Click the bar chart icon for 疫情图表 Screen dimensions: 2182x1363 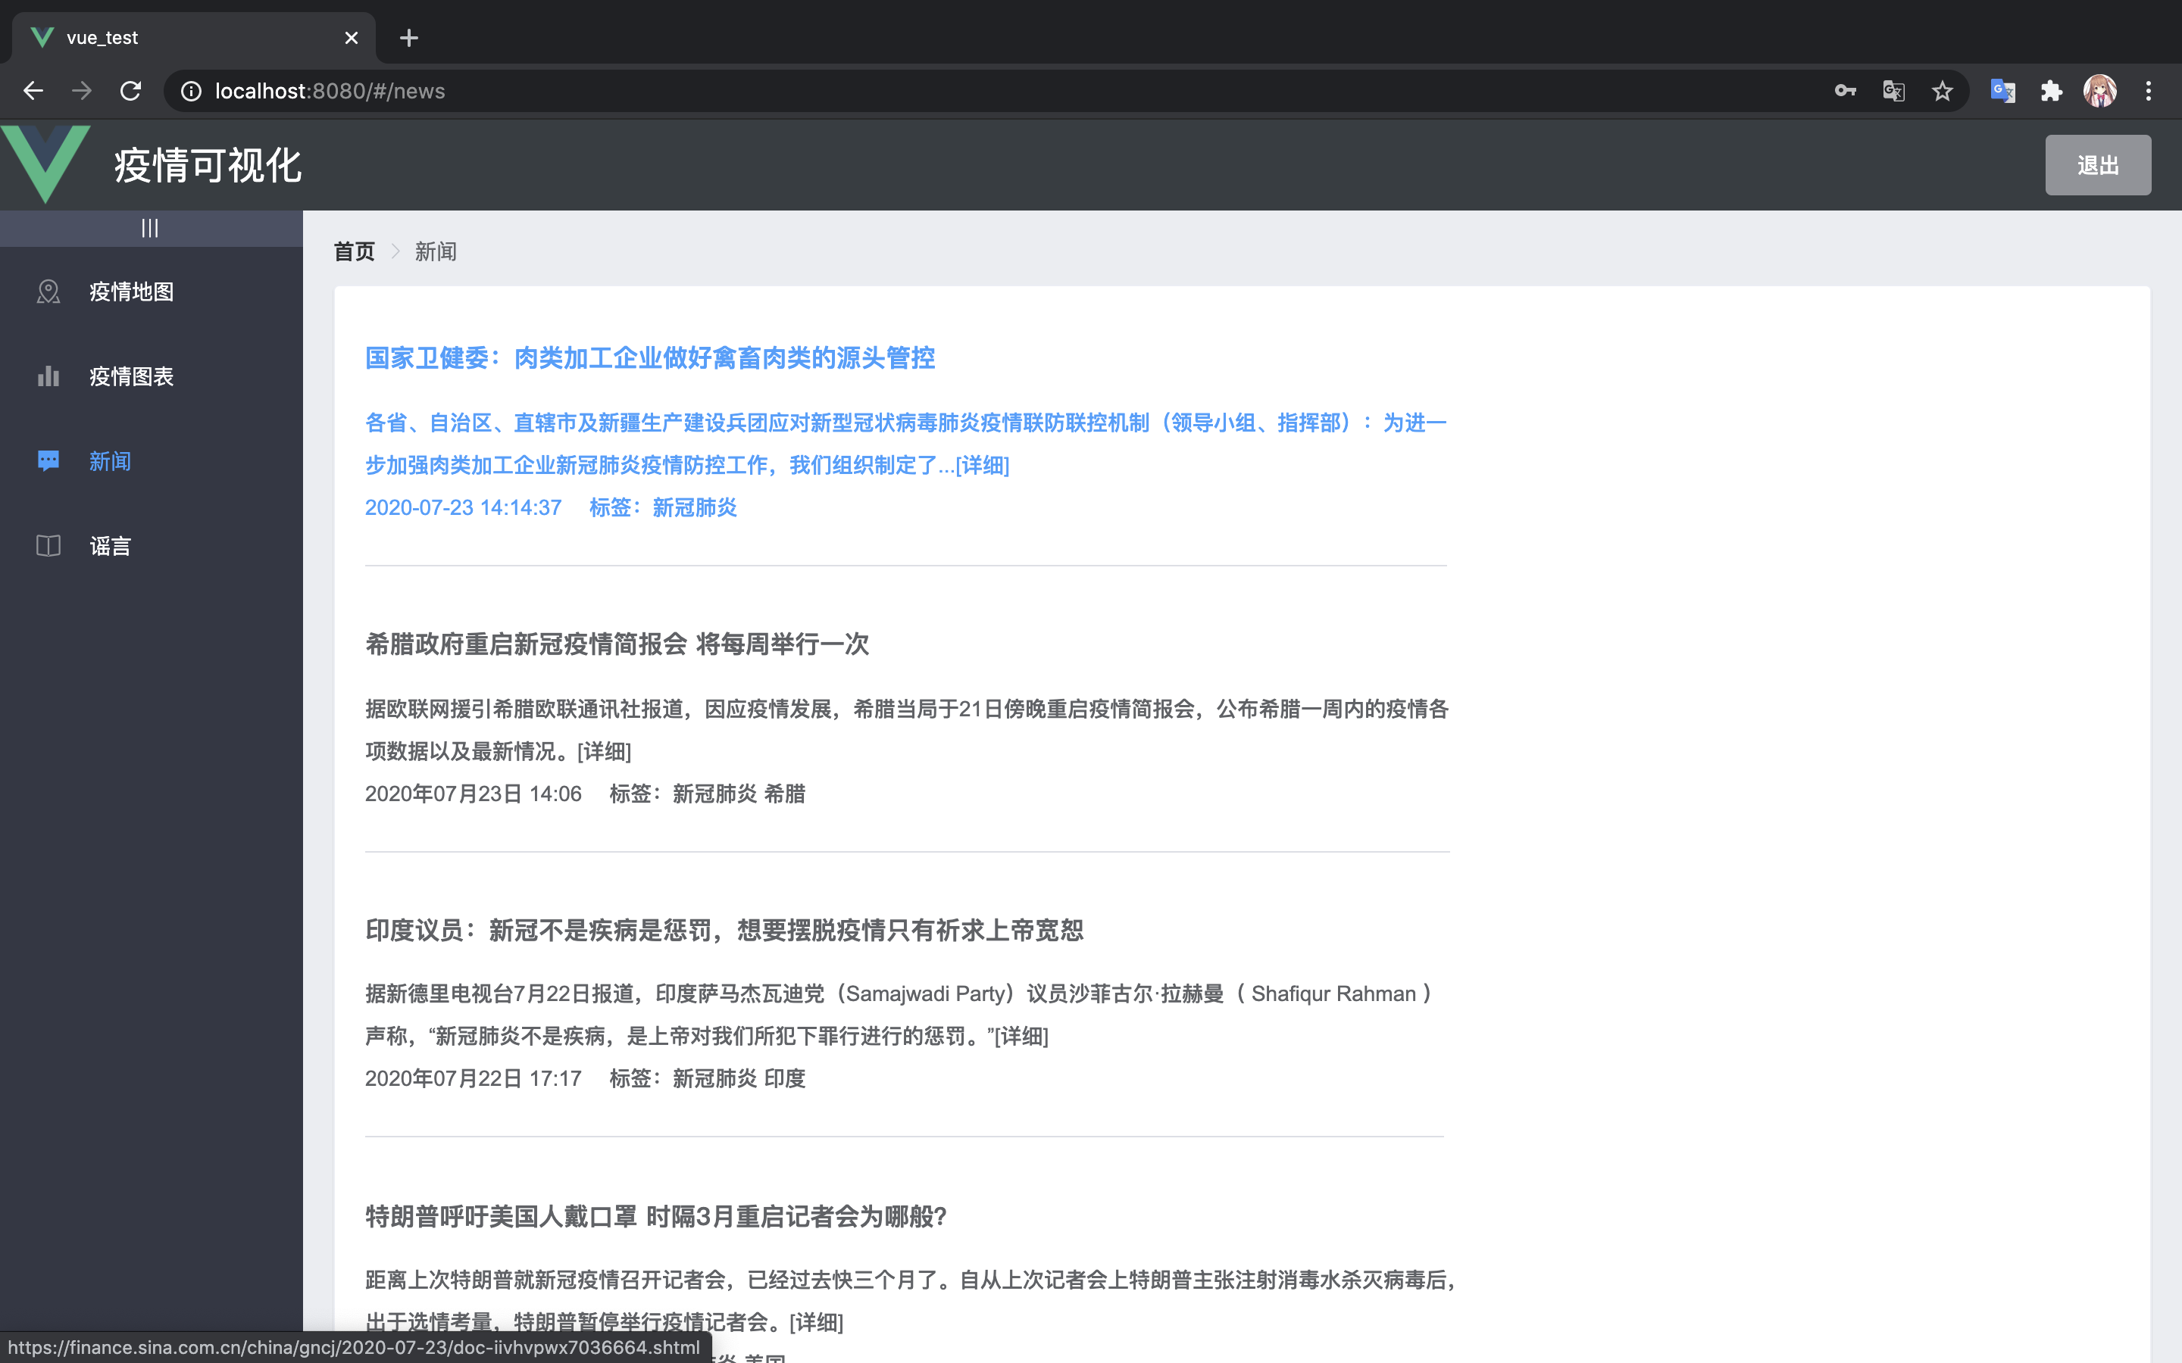[x=48, y=376]
